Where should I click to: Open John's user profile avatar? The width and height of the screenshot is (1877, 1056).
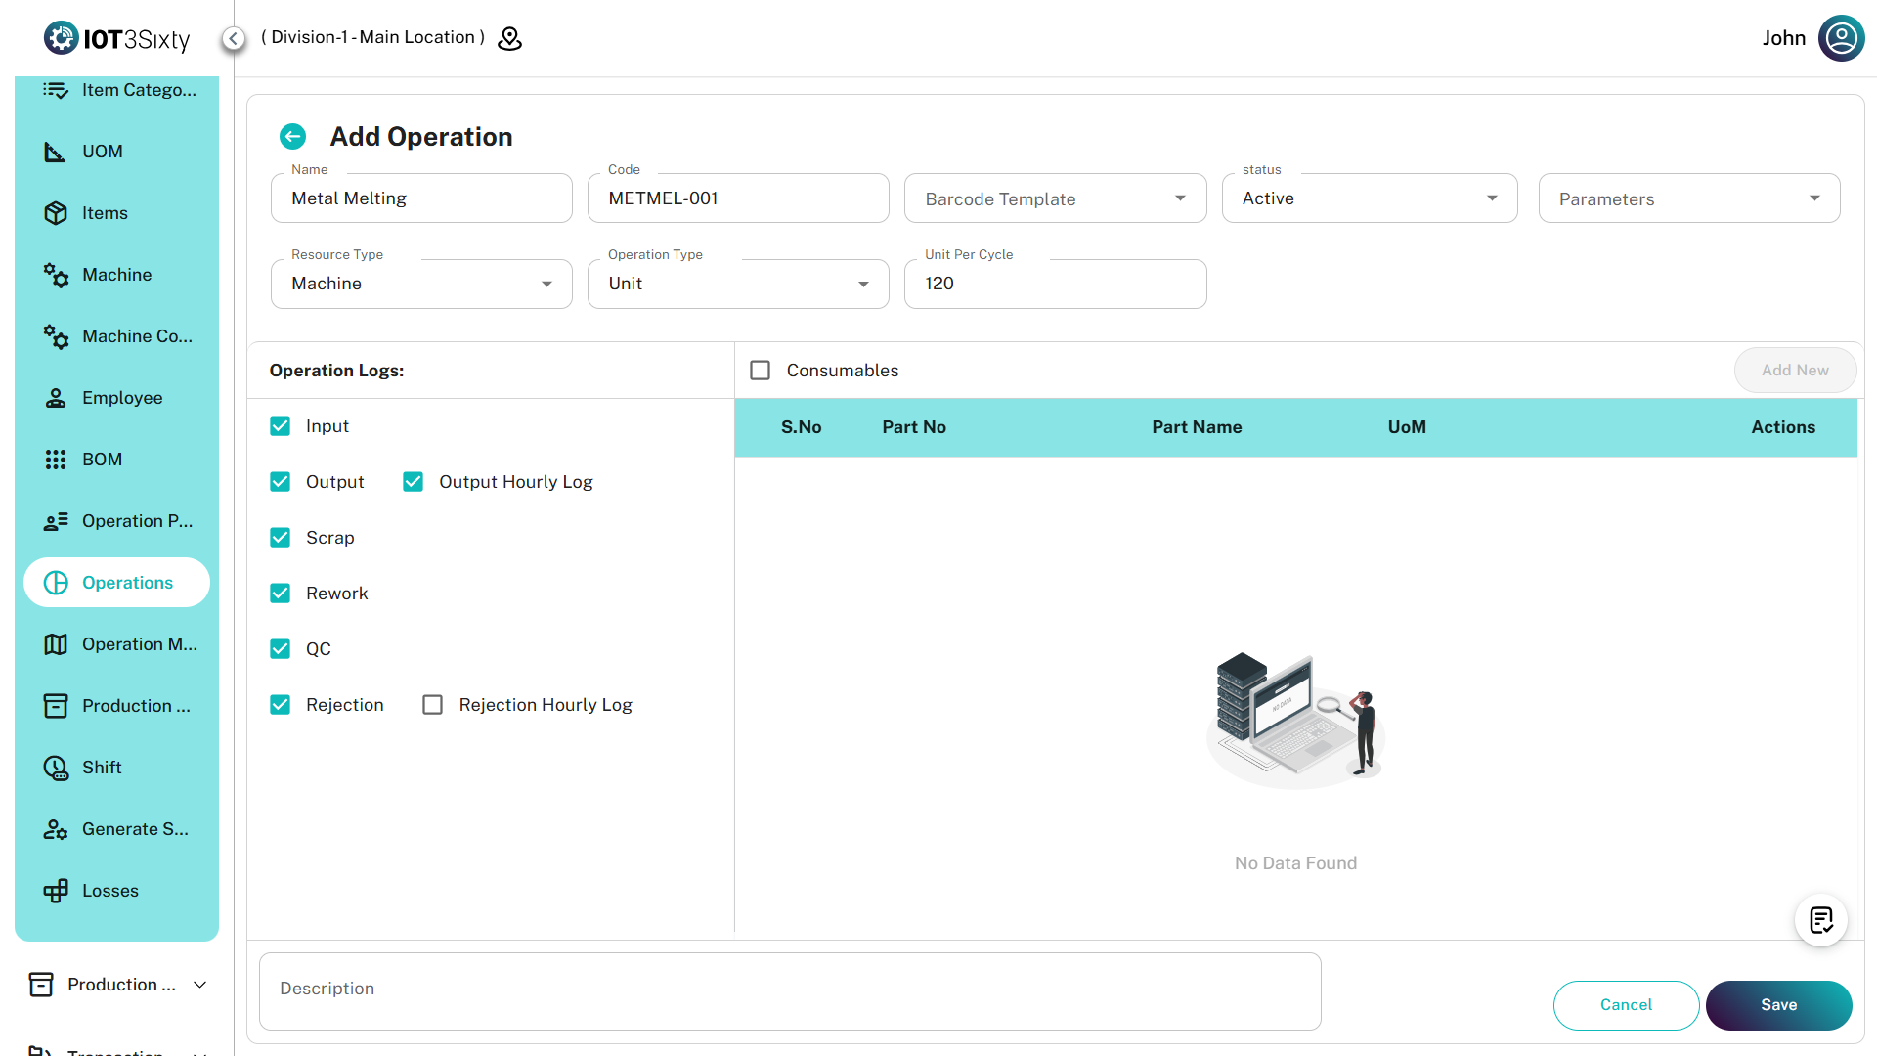(1841, 38)
